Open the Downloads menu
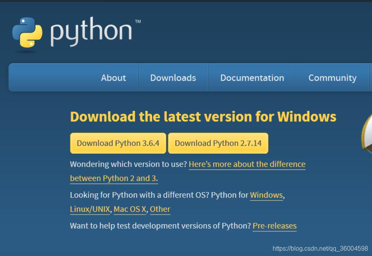The image size is (372, 256). click(x=173, y=78)
